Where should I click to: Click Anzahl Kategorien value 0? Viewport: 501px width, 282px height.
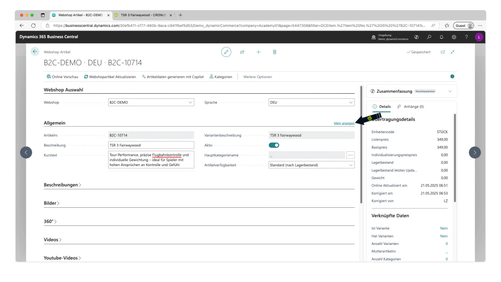click(x=447, y=259)
